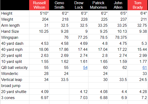The height and width of the screenshot is (104, 148).
Task: Select Russell Wilson's empty Wingspan cell
Action: click(x=39, y=37)
